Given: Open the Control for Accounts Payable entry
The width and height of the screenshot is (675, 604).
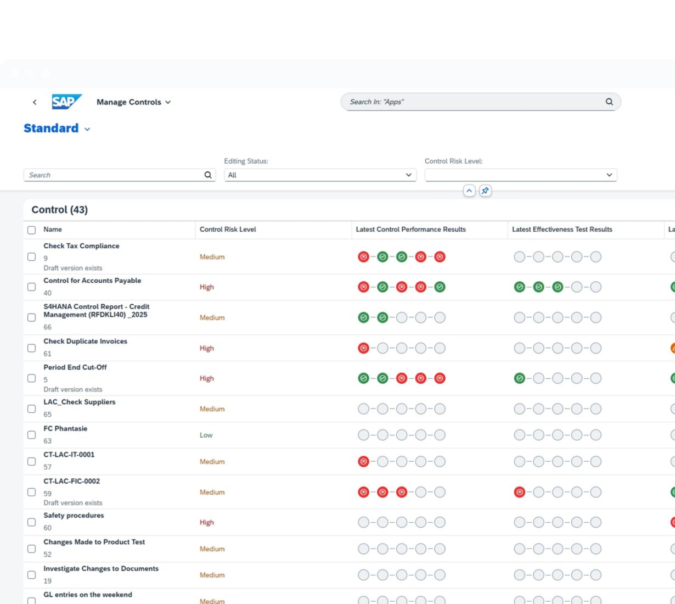Looking at the screenshot, I should 92,281.
